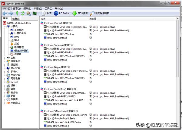Click the green monitor chart toolbar icon
Viewport: 182px width, 131px height.
point(35,13)
